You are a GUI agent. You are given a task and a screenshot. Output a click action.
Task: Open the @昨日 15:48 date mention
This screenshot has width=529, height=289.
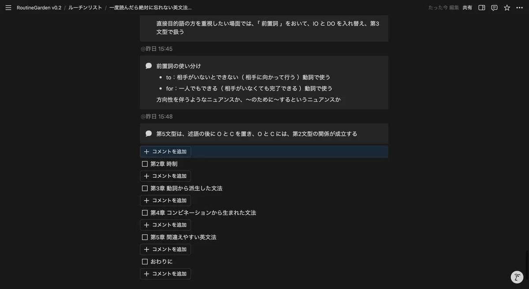(x=157, y=117)
